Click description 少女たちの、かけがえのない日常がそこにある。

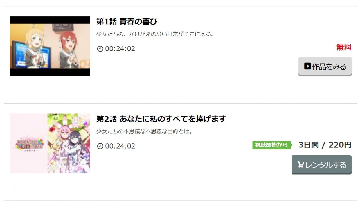(x=156, y=34)
